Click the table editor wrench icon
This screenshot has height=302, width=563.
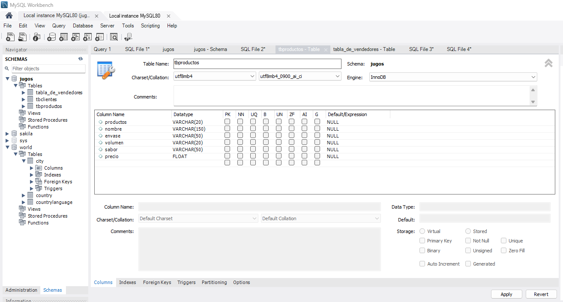pyautogui.click(x=106, y=70)
